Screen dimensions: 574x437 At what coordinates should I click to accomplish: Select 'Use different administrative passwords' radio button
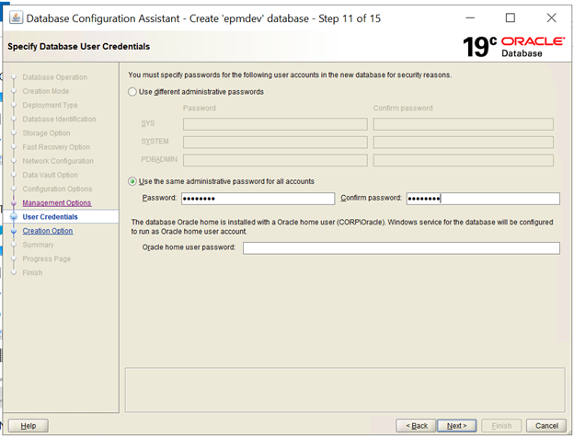tap(132, 91)
